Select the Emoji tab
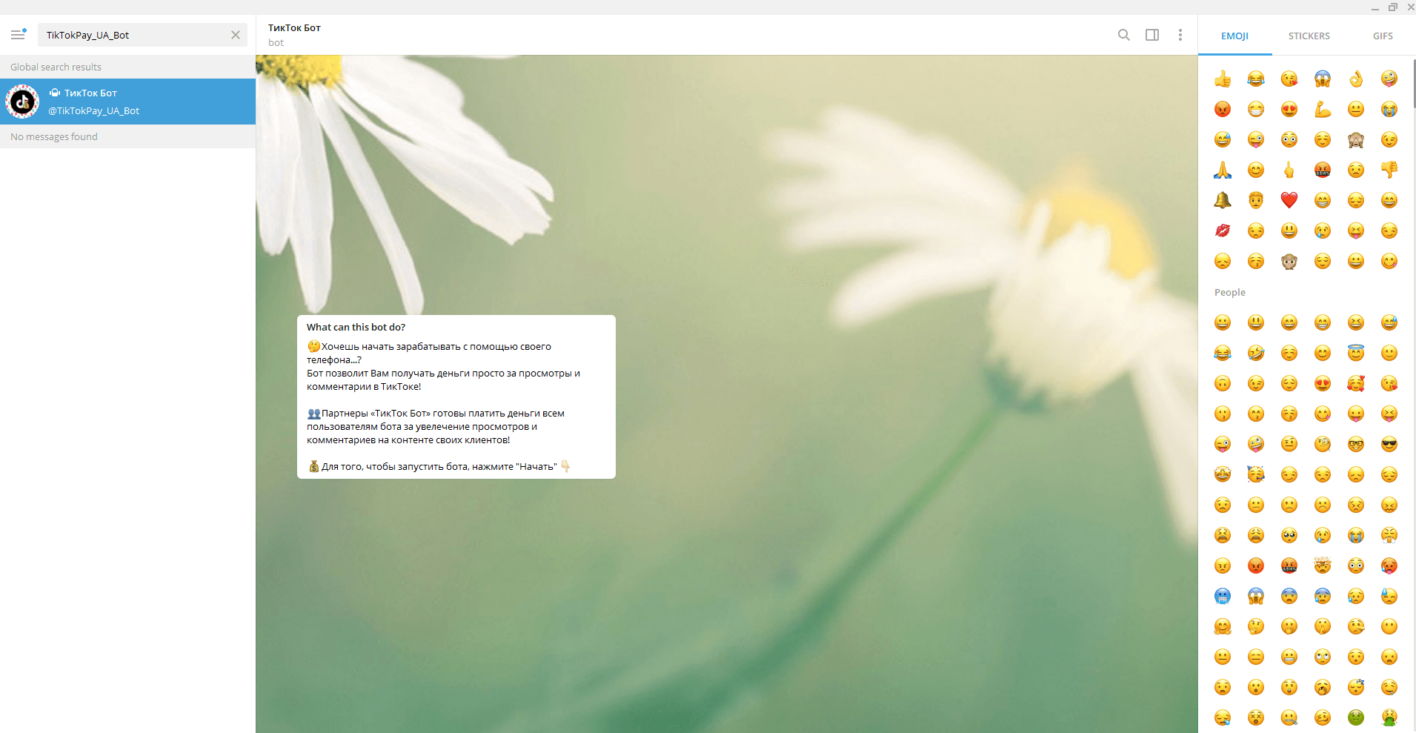The image size is (1416, 733). click(x=1234, y=36)
